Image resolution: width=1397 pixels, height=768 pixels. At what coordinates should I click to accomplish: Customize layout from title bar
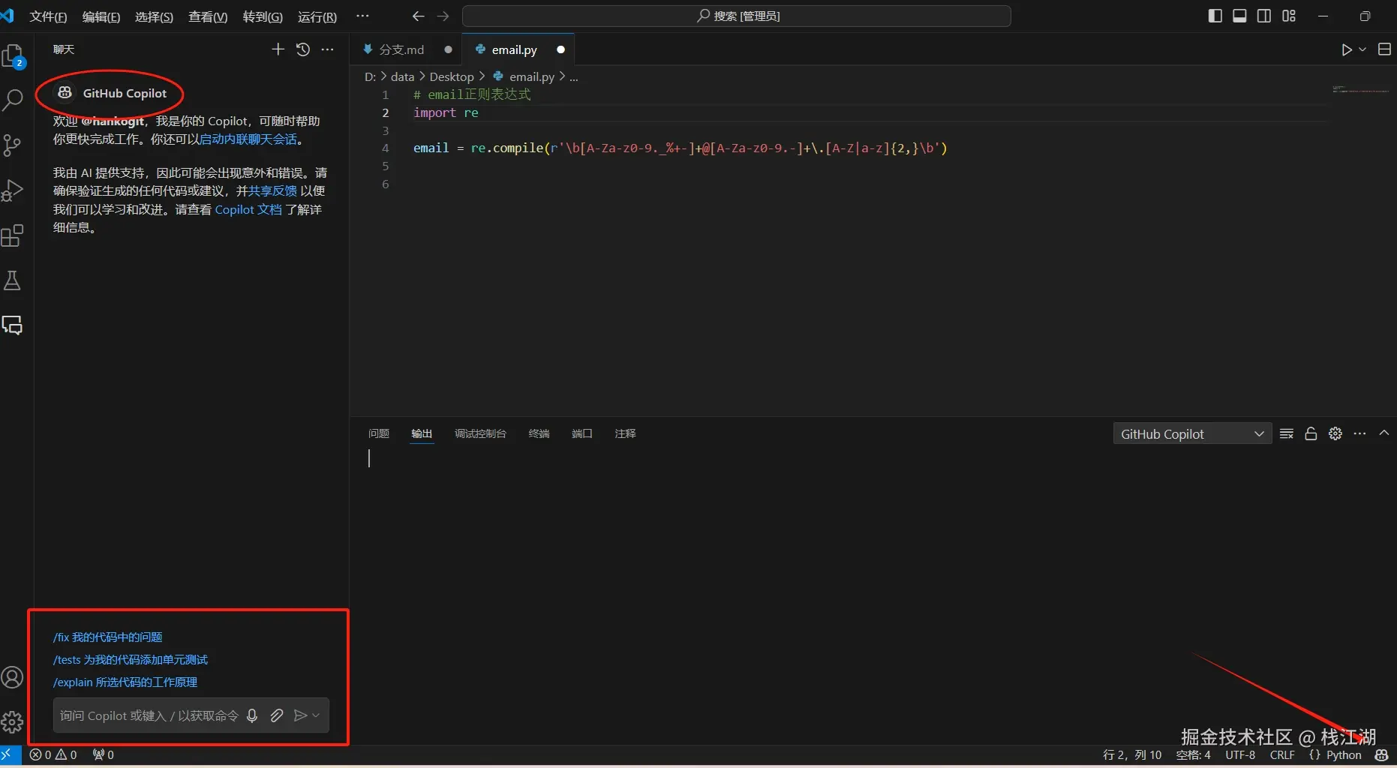[1289, 16]
